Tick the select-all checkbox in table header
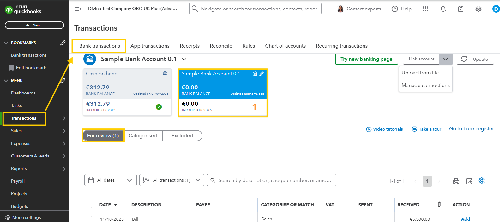 pyautogui.click(x=89, y=205)
